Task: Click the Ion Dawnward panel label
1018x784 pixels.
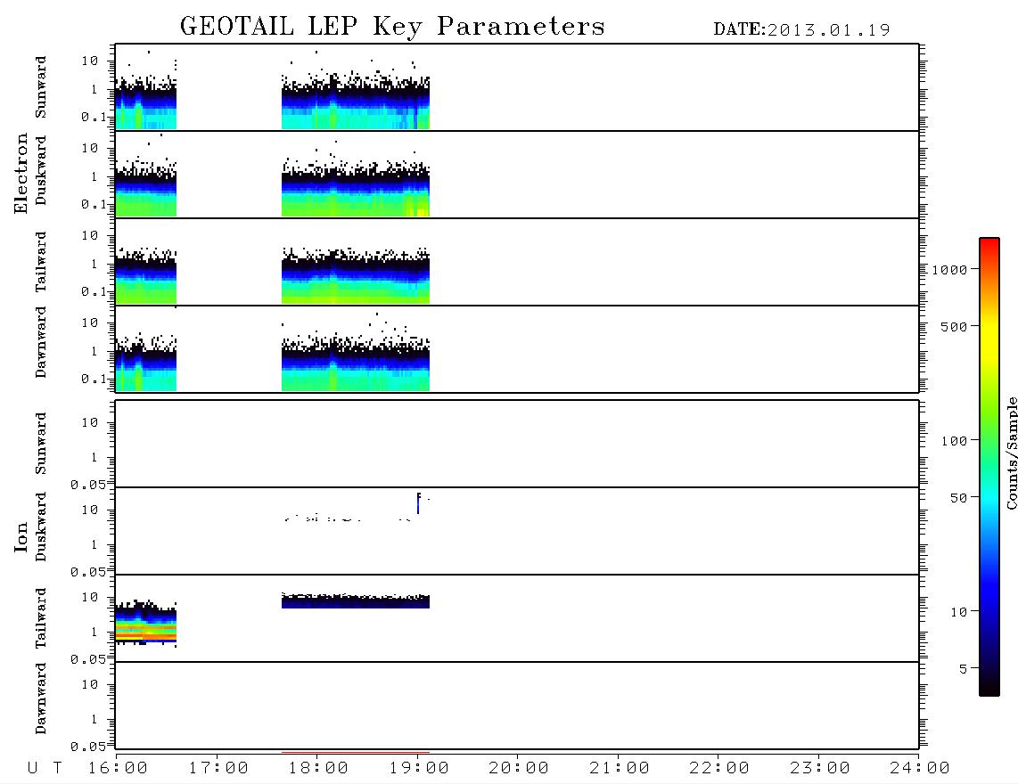Action: click(x=41, y=698)
